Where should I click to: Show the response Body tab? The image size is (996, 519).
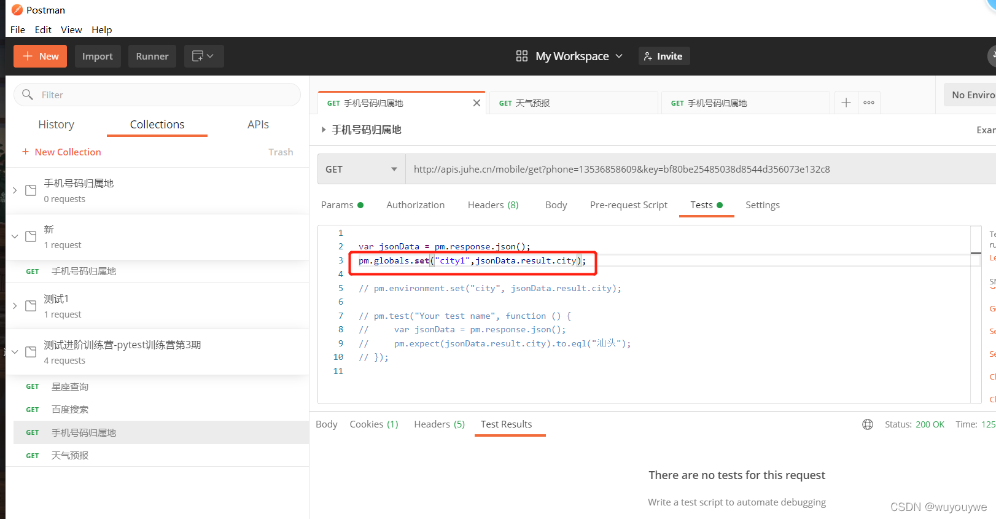tap(327, 424)
